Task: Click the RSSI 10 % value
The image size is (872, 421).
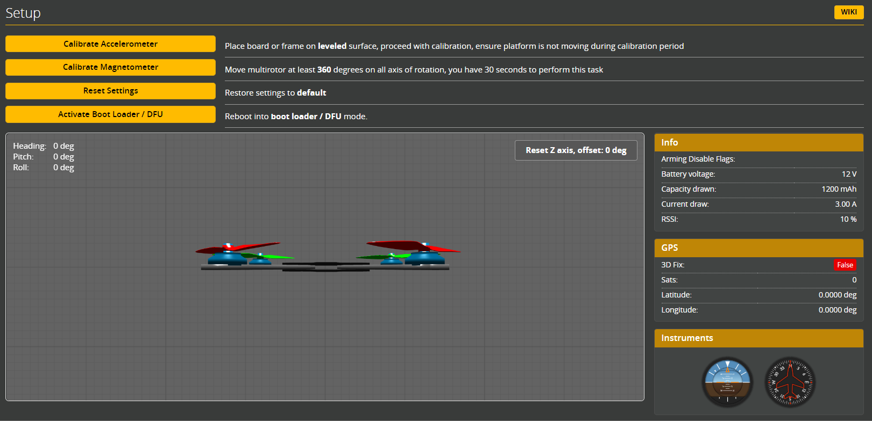Action: pyautogui.click(x=848, y=219)
